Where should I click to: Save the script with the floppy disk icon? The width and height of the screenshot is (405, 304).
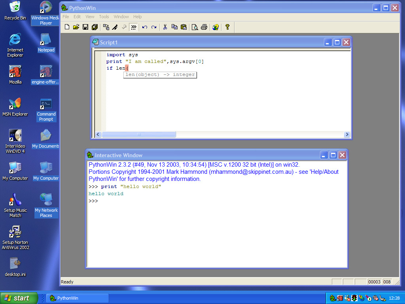(x=85, y=27)
